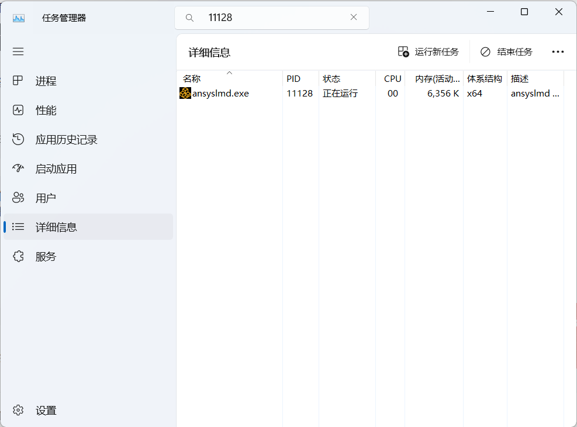Image resolution: width=577 pixels, height=427 pixels.
Task: Clear the search box text
Action: point(354,18)
